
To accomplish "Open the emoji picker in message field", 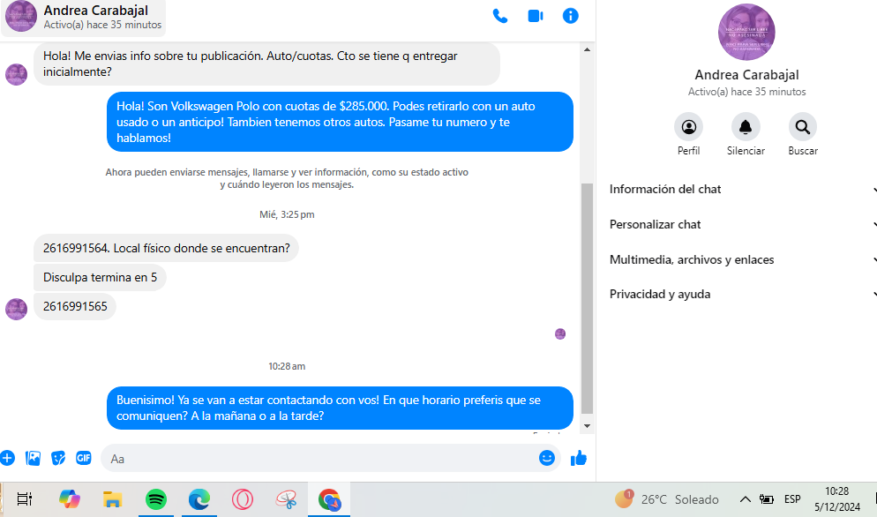I will coord(547,458).
